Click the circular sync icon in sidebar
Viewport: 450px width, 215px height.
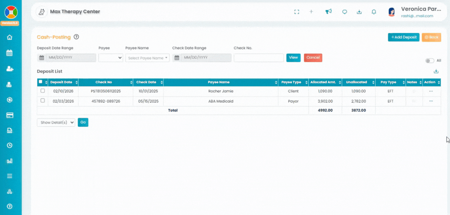(9, 100)
